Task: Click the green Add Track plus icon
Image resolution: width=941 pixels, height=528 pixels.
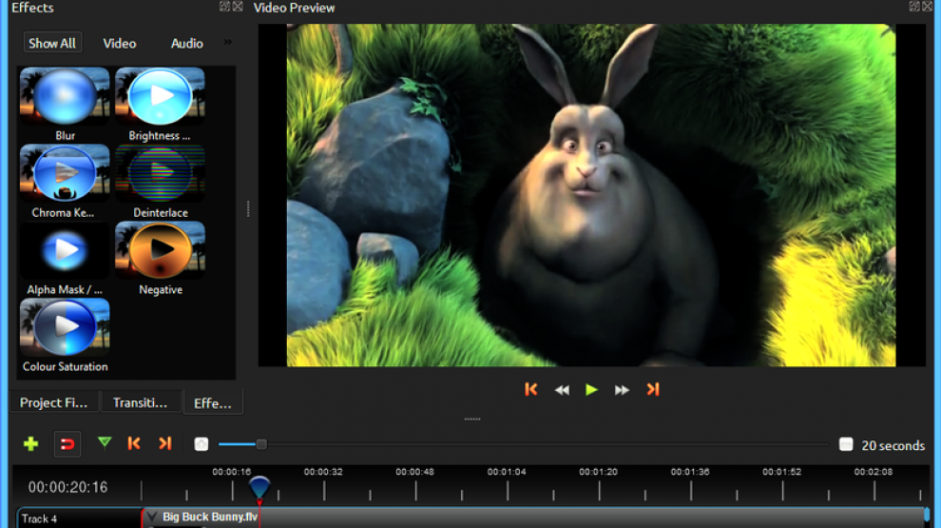Action: (30, 444)
